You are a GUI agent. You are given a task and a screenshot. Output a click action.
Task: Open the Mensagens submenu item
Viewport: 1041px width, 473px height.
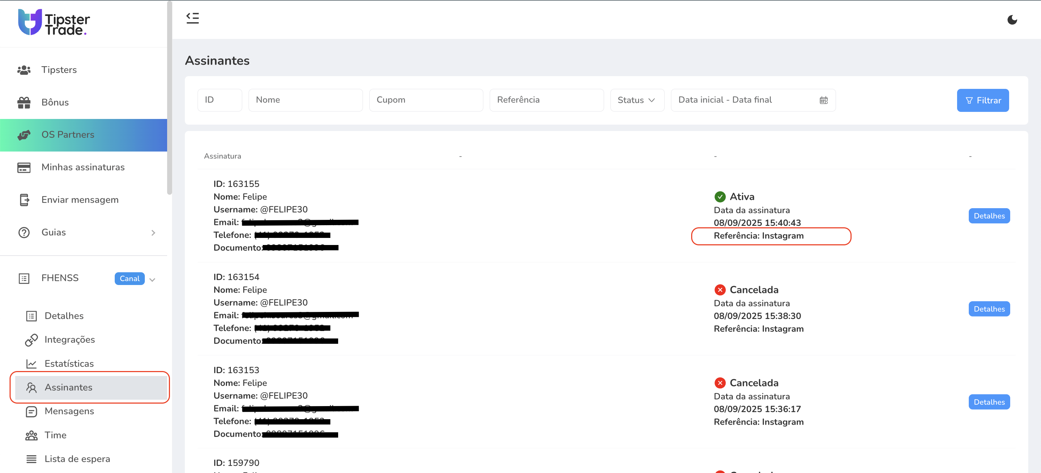(x=91, y=411)
